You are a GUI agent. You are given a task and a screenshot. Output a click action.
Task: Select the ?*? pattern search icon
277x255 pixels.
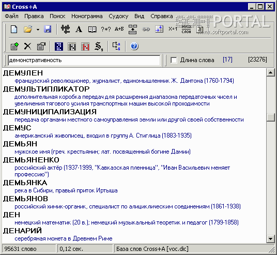pos(106,29)
